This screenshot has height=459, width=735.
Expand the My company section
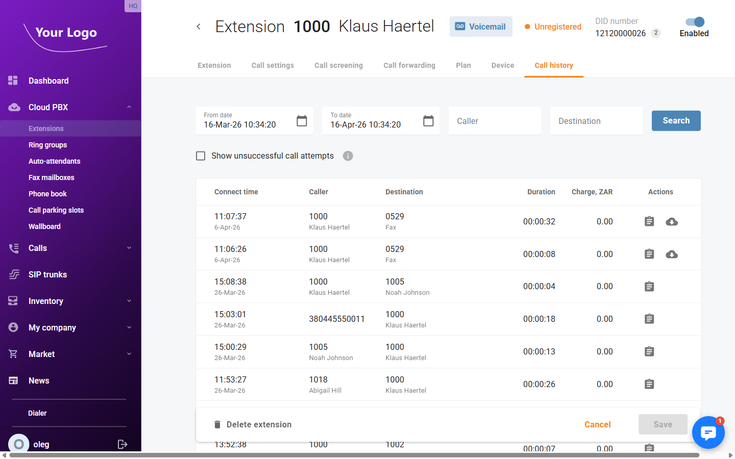(129, 327)
